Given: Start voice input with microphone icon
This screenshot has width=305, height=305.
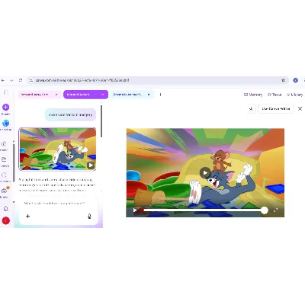Looking at the screenshot, I should tap(89, 216).
